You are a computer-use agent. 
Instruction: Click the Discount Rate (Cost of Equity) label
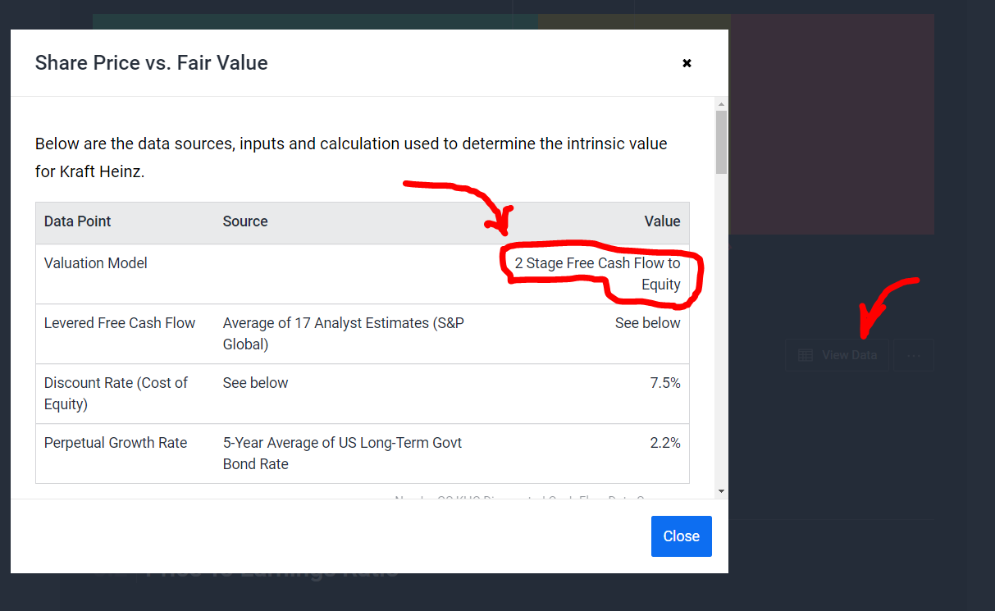116,393
